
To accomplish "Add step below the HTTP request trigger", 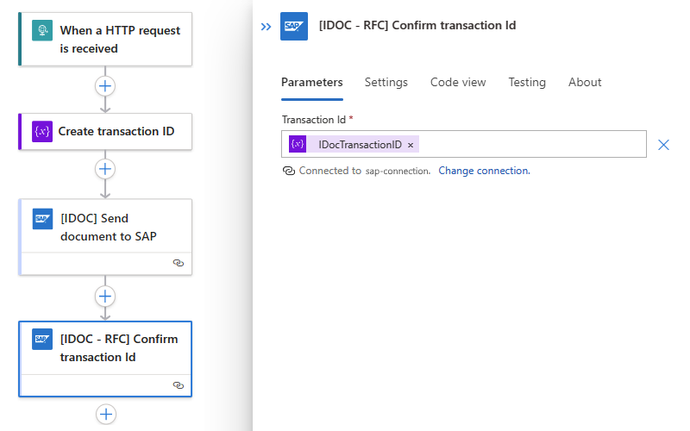I will (105, 86).
